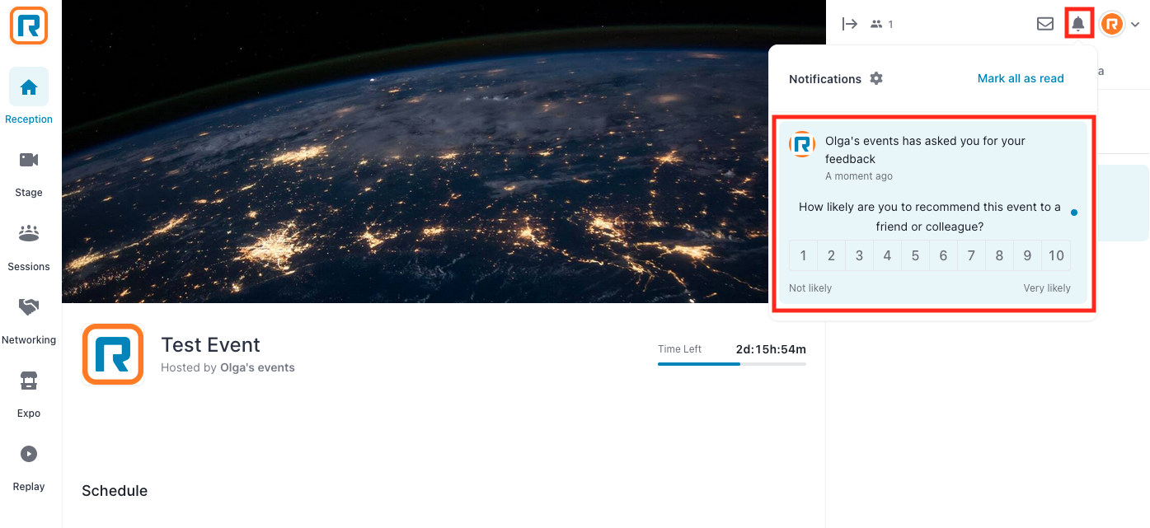Image resolution: width=1150 pixels, height=528 pixels.
Task: Click the 'Very likely' label
Action: (1047, 288)
